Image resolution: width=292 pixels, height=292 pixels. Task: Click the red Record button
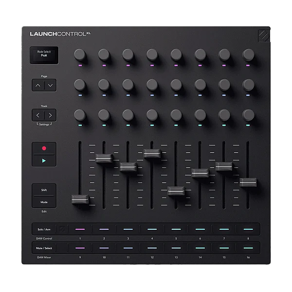pos(44,148)
